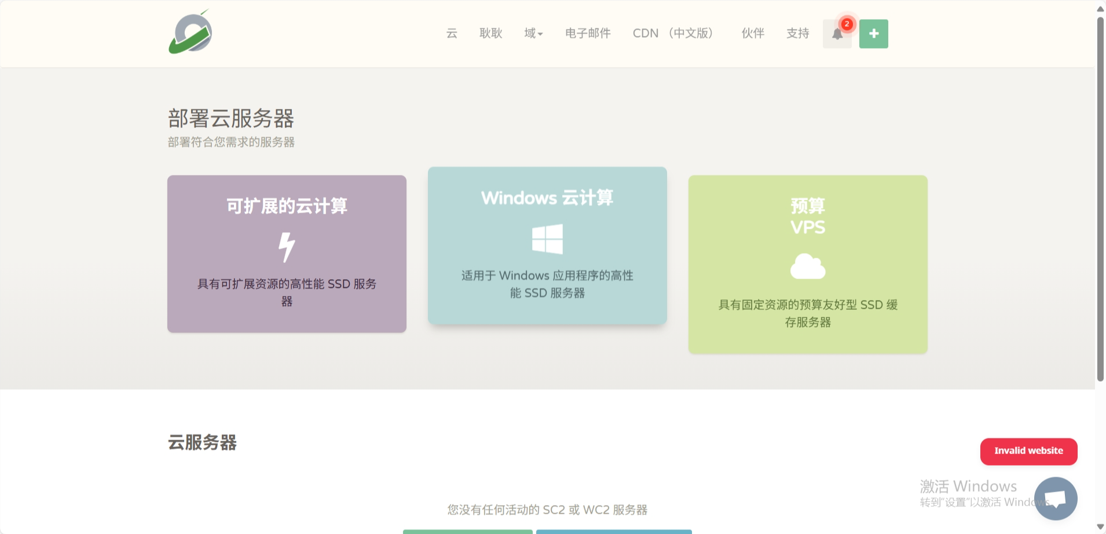
Task: Open the 云 menu item
Action: point(452,34)
